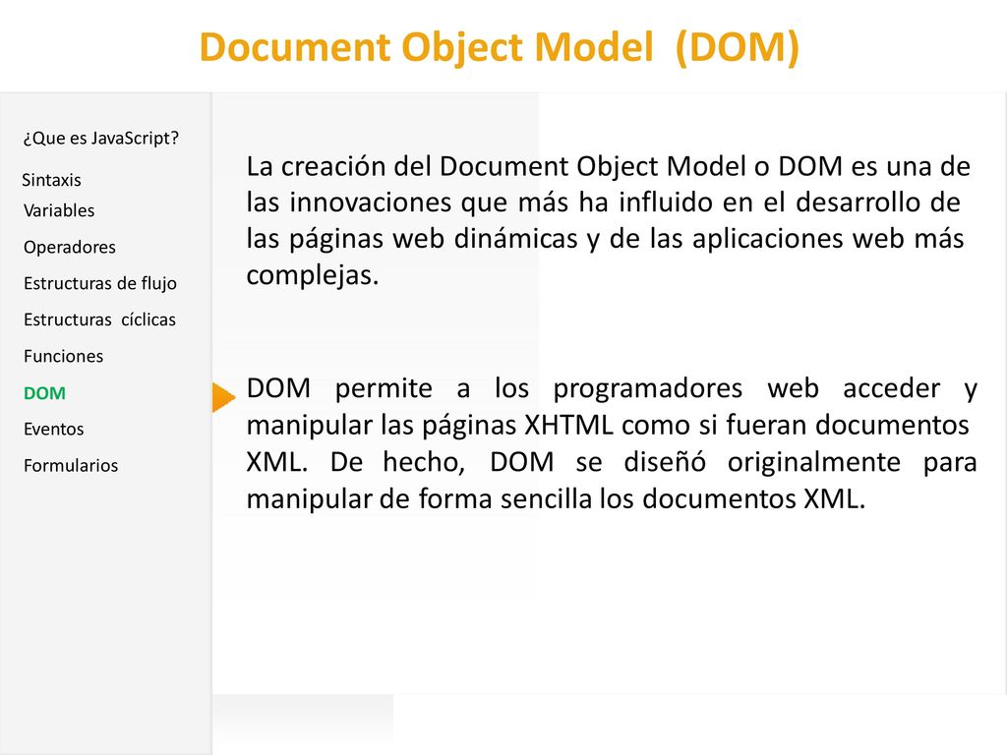Click the paragraph starting 'DOM permite a los'
1007x755 pixels.
[x=612, y=443]
